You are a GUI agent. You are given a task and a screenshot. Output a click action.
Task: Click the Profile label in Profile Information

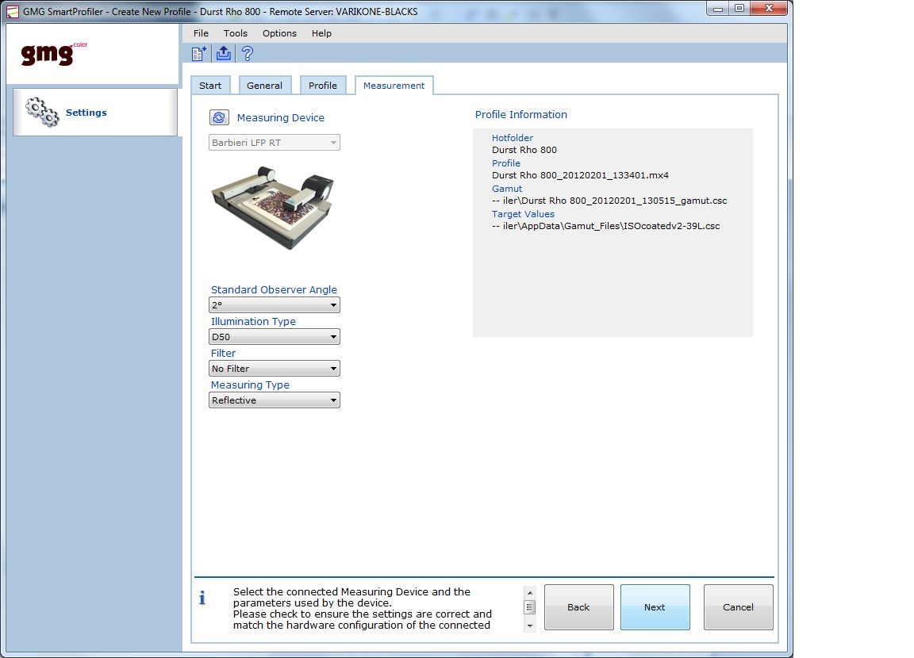tap(506, 163)
